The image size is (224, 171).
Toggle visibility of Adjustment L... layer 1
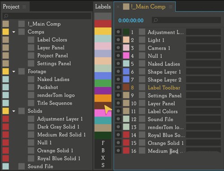click(x=118, y=32)
